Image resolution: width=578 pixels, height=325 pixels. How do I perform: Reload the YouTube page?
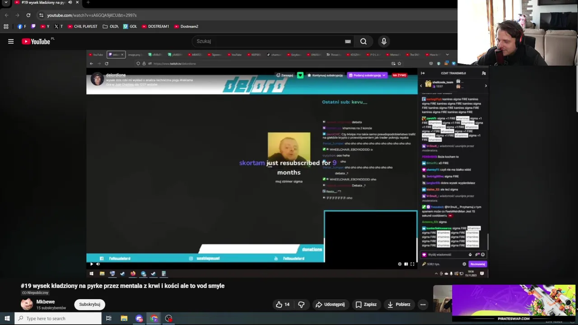point(28,15)
